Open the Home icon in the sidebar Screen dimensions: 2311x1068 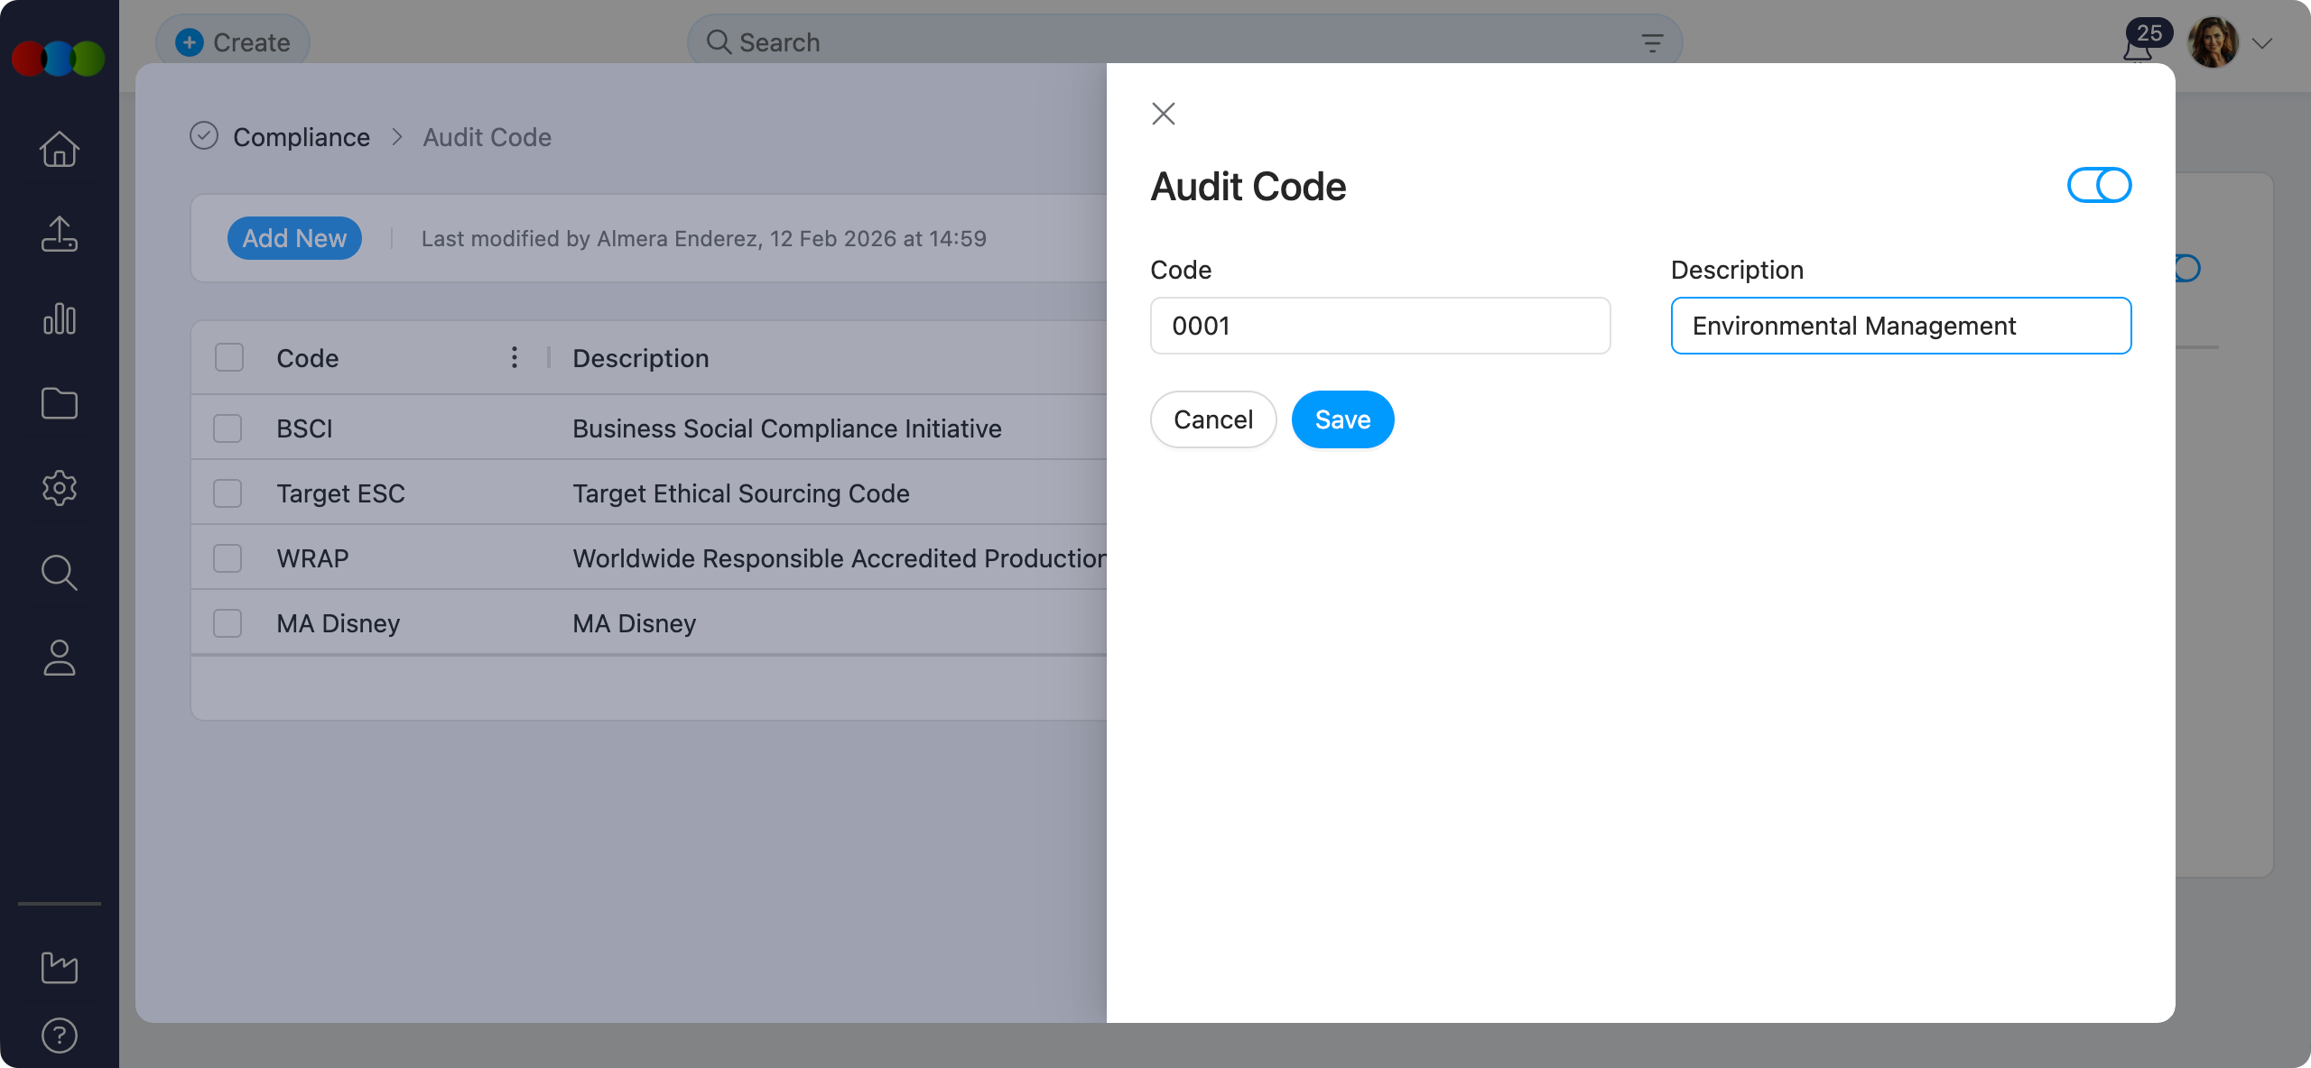[59, 149]
